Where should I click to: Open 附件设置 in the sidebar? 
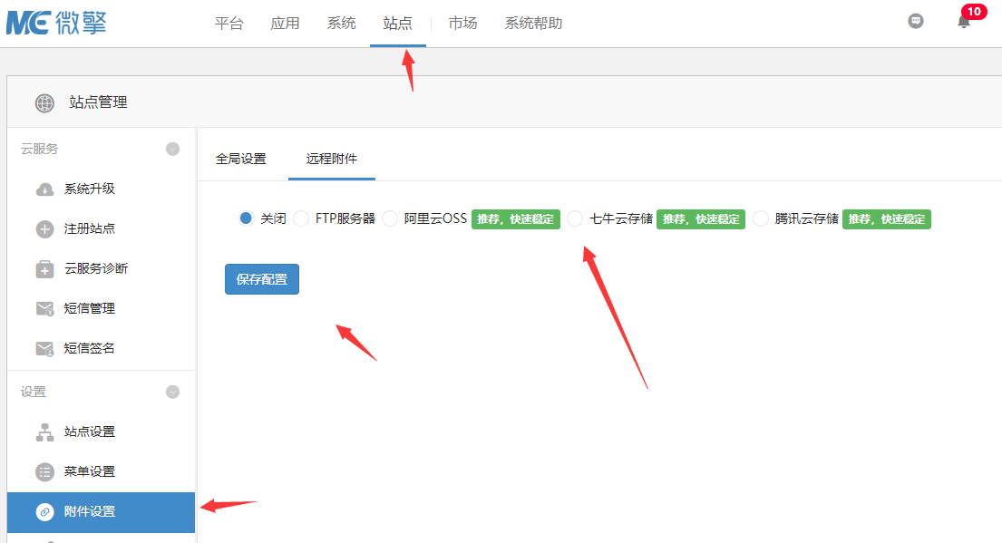click(101, 512)
